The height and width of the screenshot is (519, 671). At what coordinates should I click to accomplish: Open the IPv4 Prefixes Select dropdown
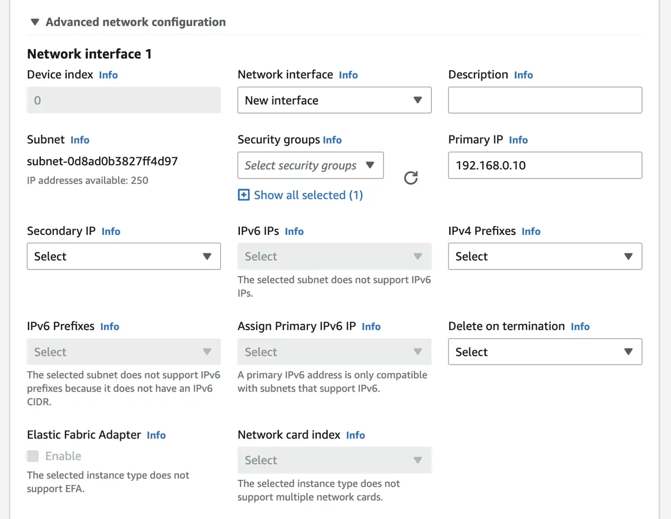(545, 256)
